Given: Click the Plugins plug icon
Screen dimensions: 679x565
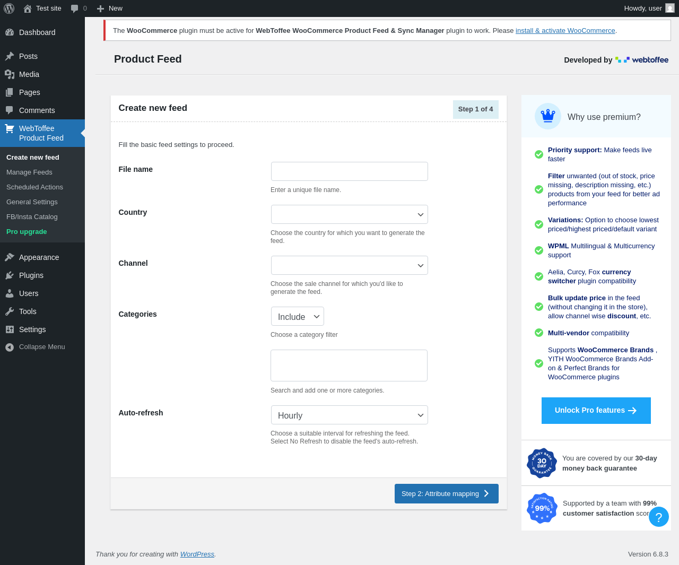Looking at the screenshot, I should [10, 275].
